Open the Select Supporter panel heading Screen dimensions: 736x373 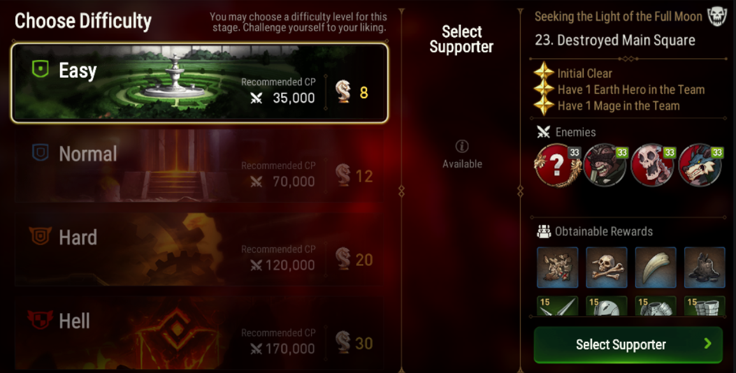[461, 39]
